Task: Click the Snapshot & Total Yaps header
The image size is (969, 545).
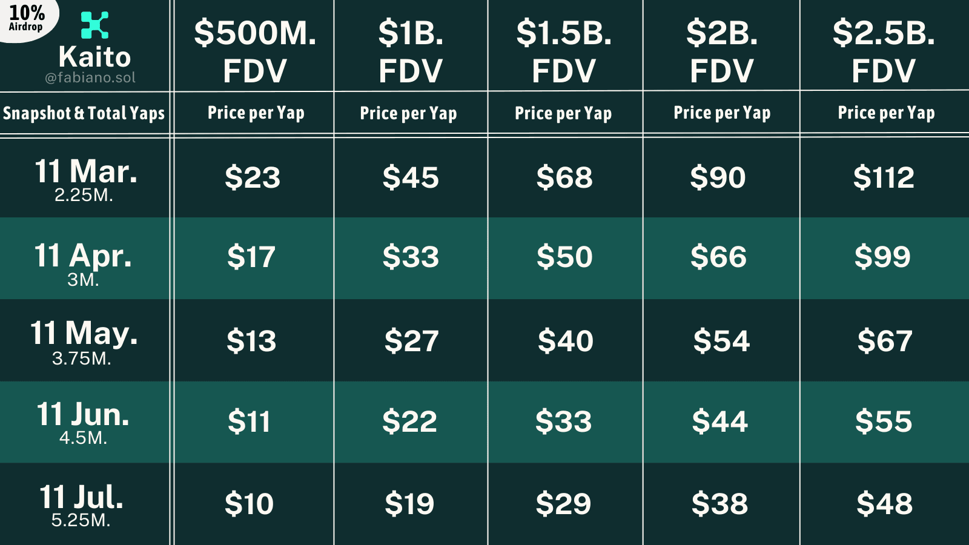Action: [84, 113]
